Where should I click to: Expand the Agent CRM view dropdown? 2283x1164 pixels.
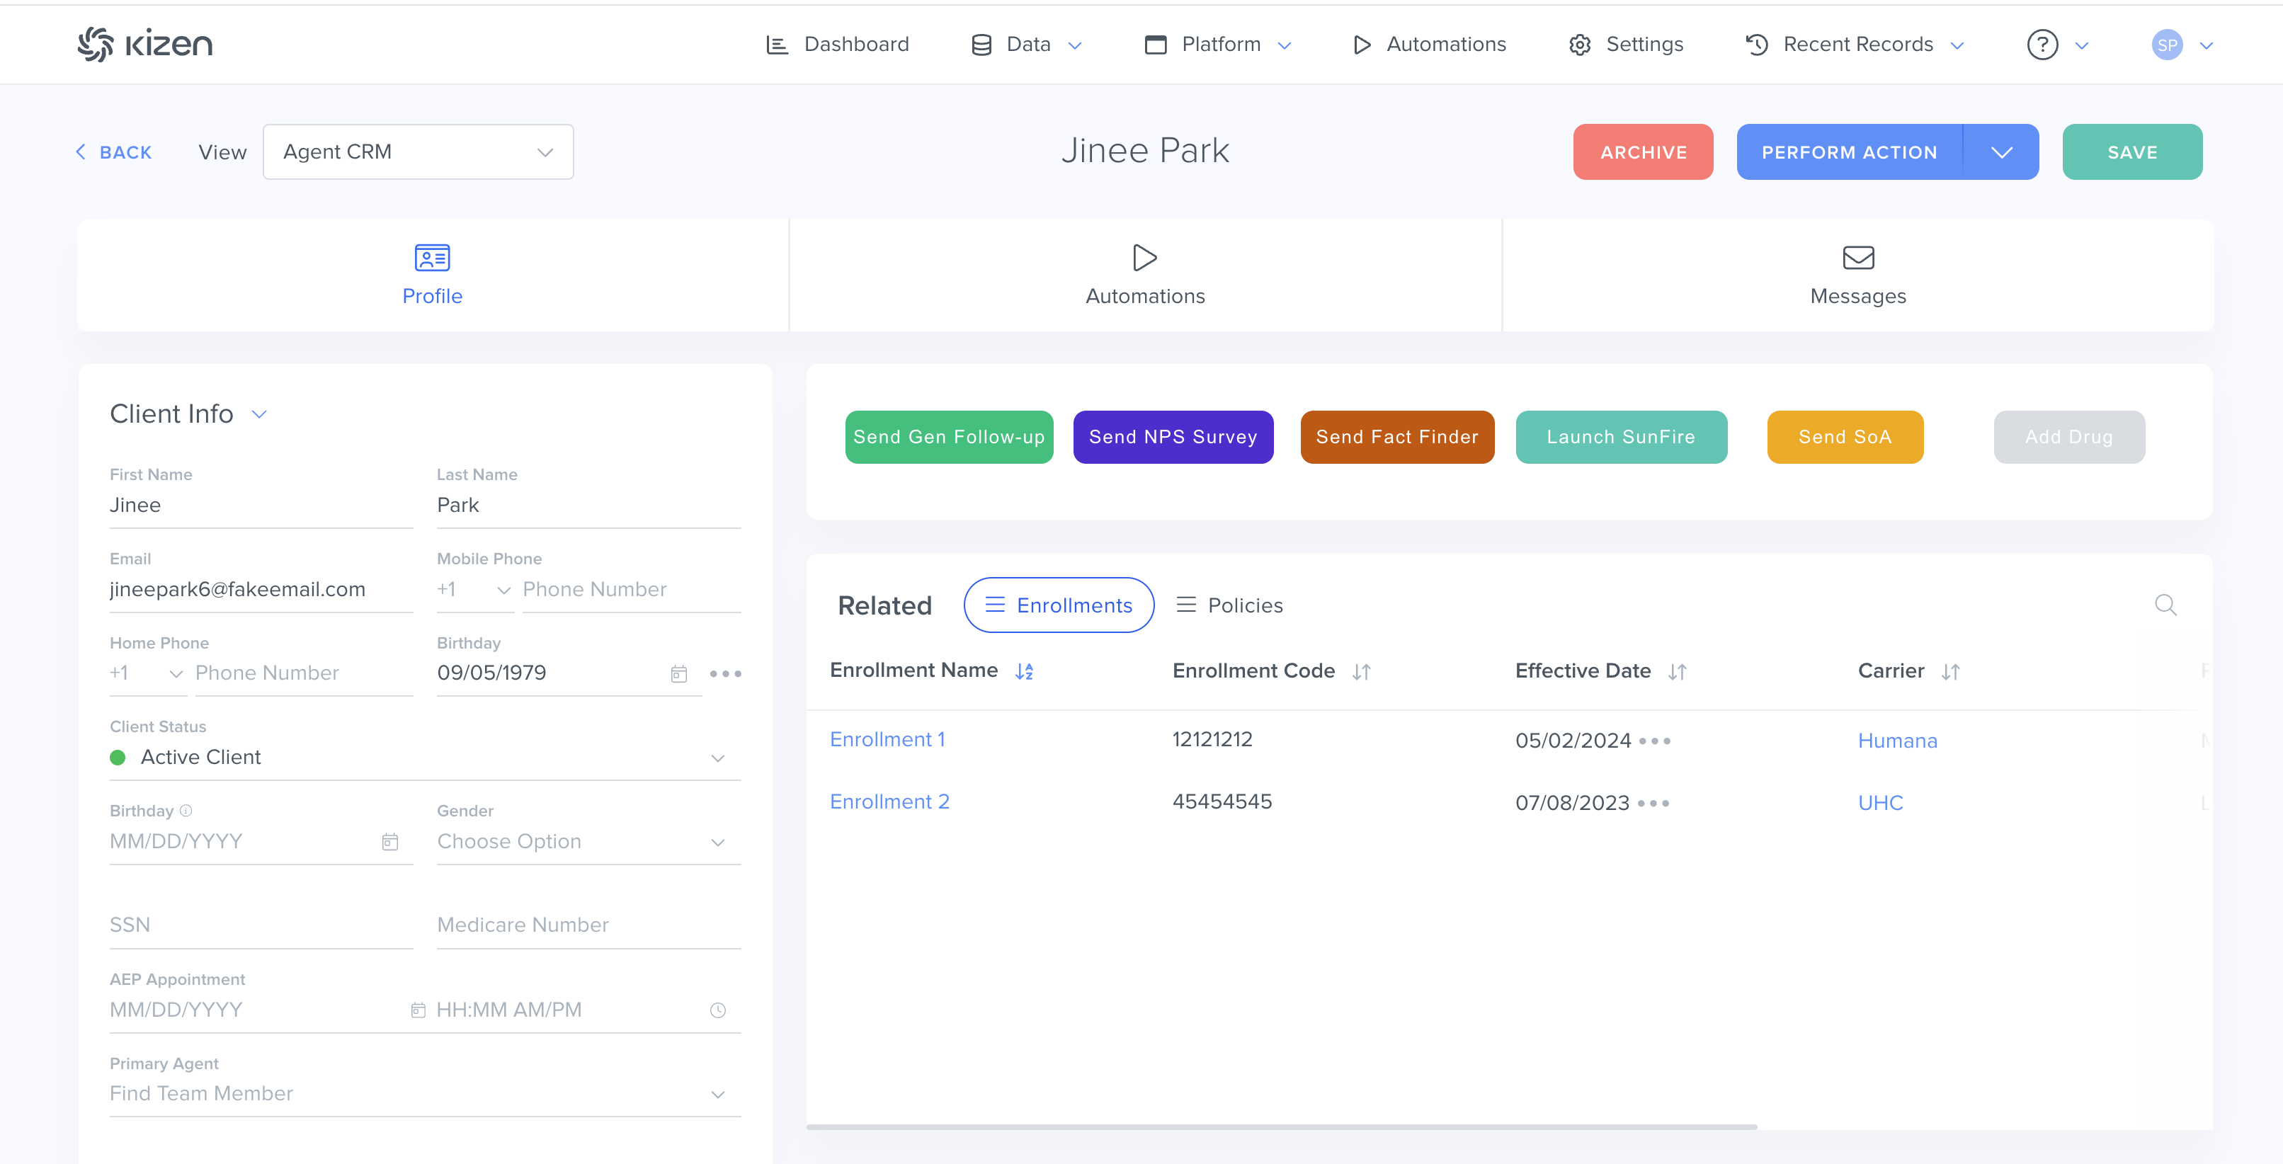pos(417,152)
